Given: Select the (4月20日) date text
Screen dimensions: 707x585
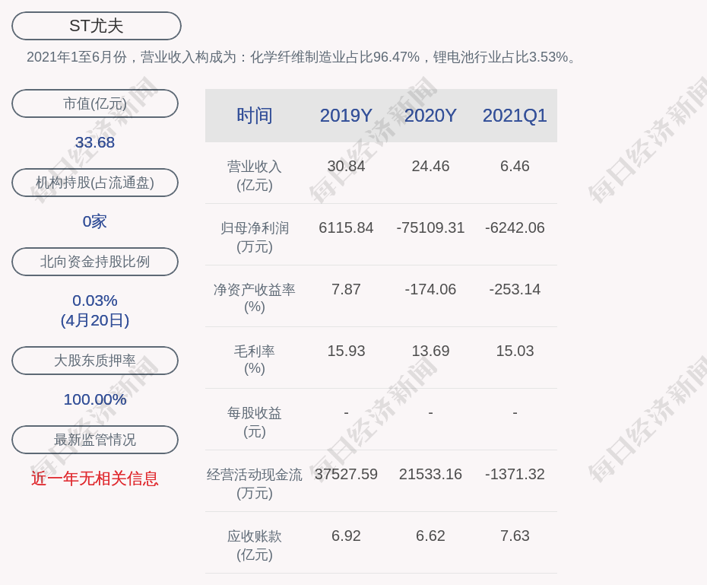Looking at the screenshot, I should pos(95,320).
